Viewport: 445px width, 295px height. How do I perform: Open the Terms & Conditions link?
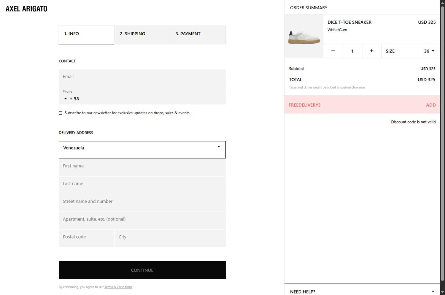(x=118, y=287)
